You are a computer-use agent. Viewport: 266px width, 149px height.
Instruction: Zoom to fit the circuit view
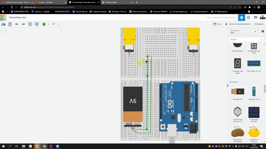tap(3, 31)
